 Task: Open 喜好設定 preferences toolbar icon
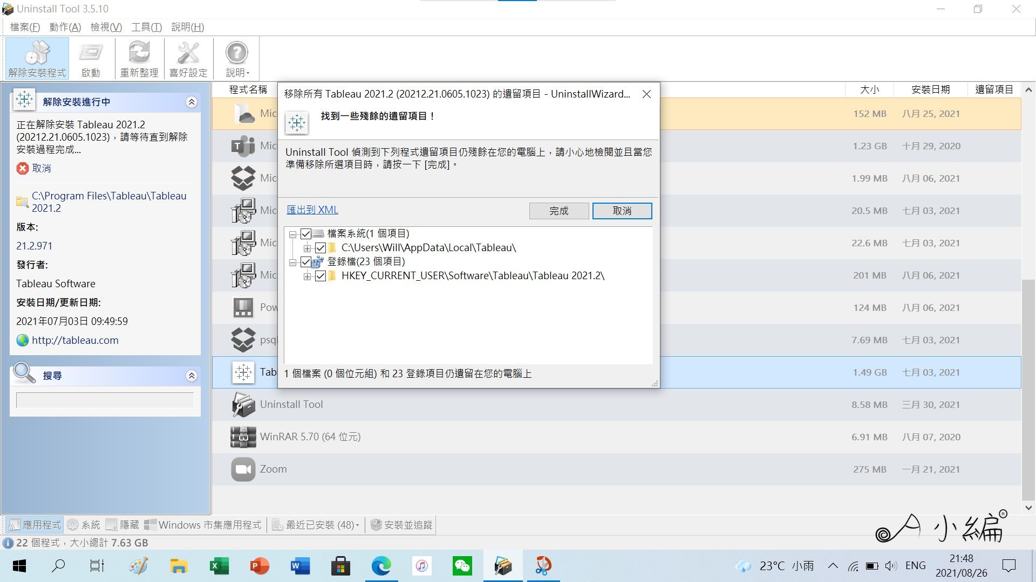(188, 59)
